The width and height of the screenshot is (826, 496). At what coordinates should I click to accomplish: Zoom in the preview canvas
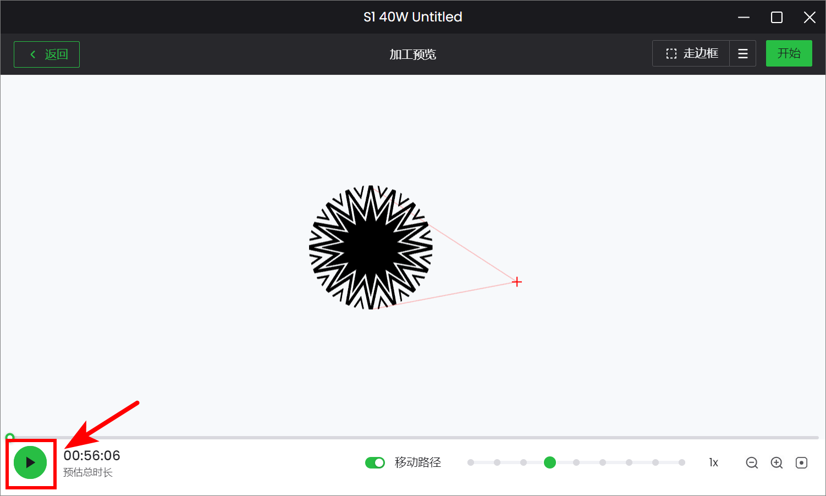point(777,463)
